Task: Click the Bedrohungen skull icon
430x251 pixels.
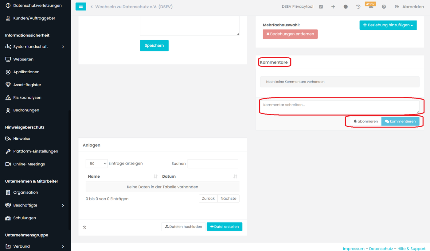Action: coord(8,110)
